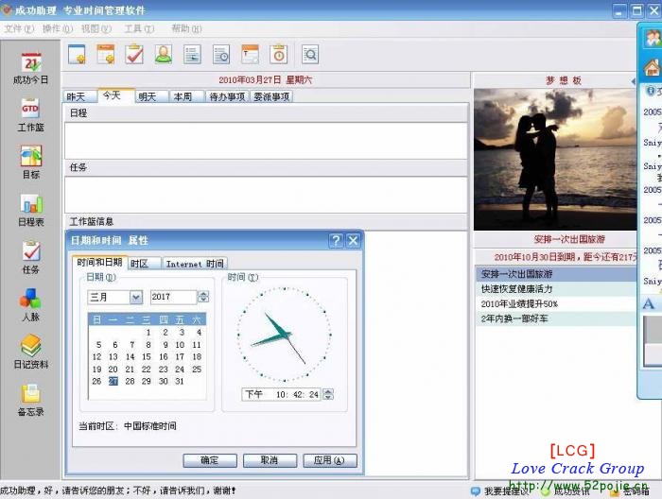This screenshot has height=499, width=662.
Task: Switch to the 昨天 tab
Action: coord(80,96)
